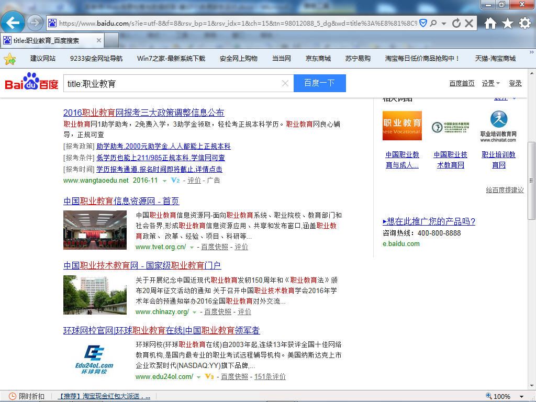Open the 建议网站 favorites bar item

point(43,59)
